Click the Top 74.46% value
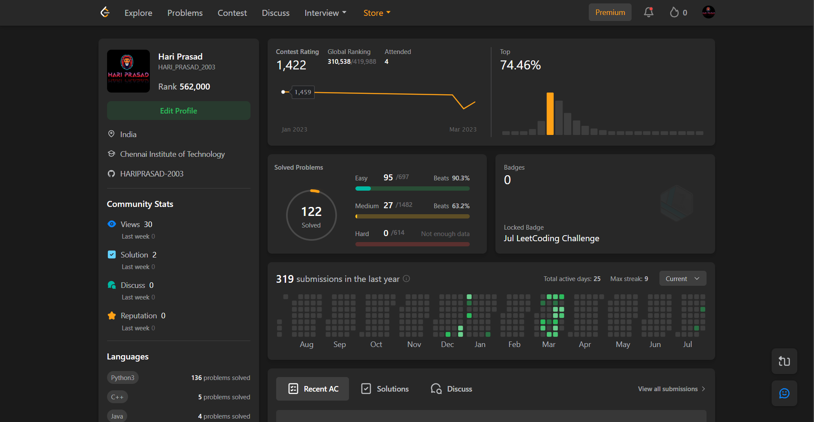 tap(520, 65)
